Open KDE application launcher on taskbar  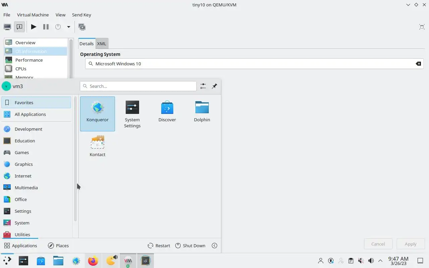pos(7,261)
